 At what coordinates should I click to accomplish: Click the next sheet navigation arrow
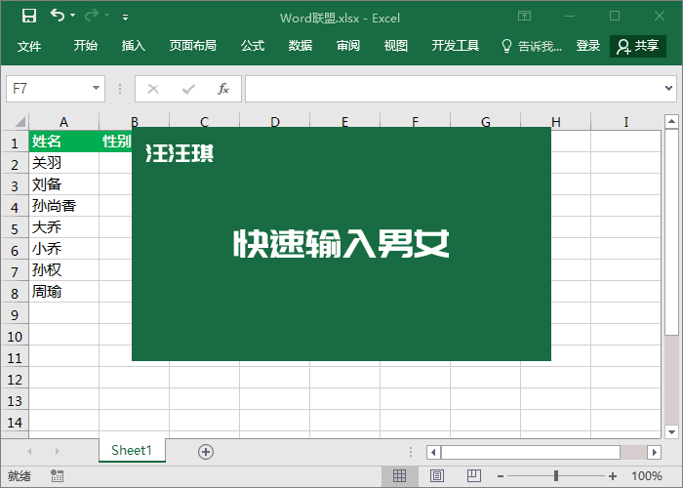pos(57,451)
